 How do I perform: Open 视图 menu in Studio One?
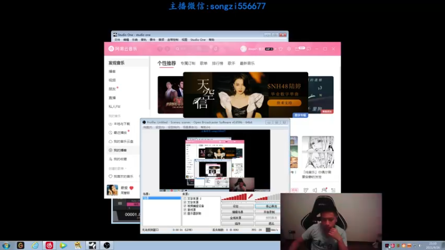tap(185, 39)
